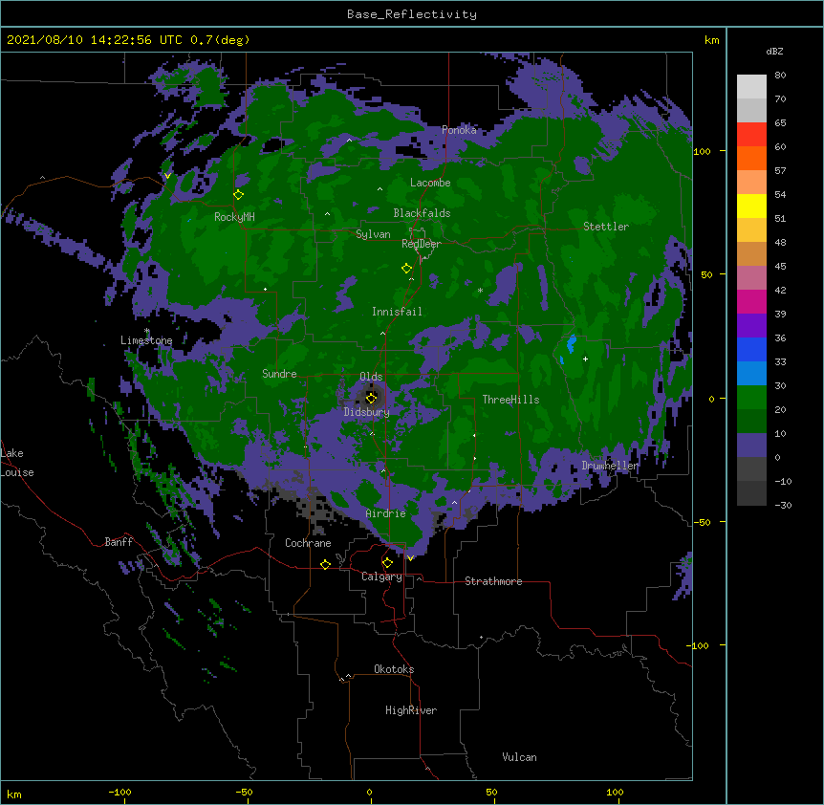Select the magenta 42 dBZ legend swatch
The height and width of the screenshot is (805, 824).
point(751,301)
